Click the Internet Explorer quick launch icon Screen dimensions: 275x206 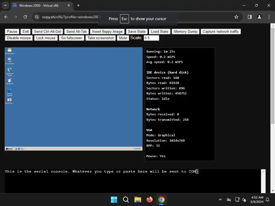pos(19,149)
